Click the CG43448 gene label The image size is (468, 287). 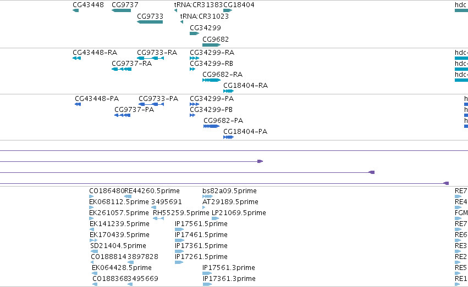coord(88,5)
